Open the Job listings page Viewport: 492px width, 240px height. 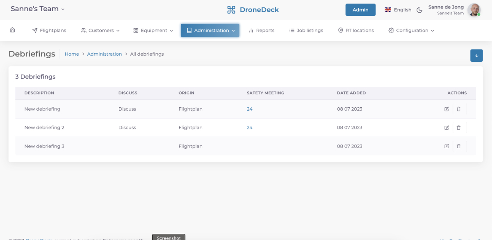pyautogui.click(x=306, y=30)
